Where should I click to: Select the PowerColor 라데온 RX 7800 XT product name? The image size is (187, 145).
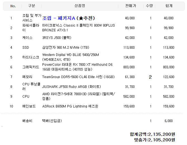point(77,67)
